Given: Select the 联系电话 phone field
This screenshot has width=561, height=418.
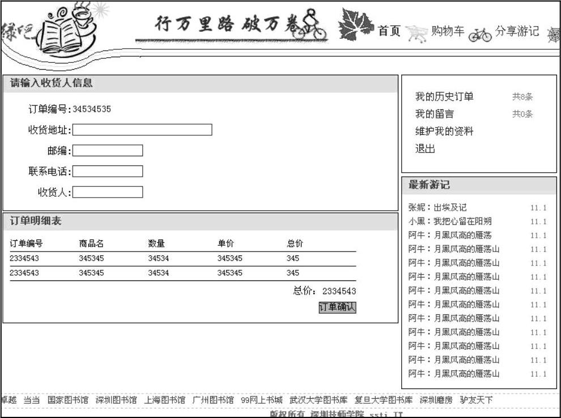Looking at the screenshot, I should [108, 171].
